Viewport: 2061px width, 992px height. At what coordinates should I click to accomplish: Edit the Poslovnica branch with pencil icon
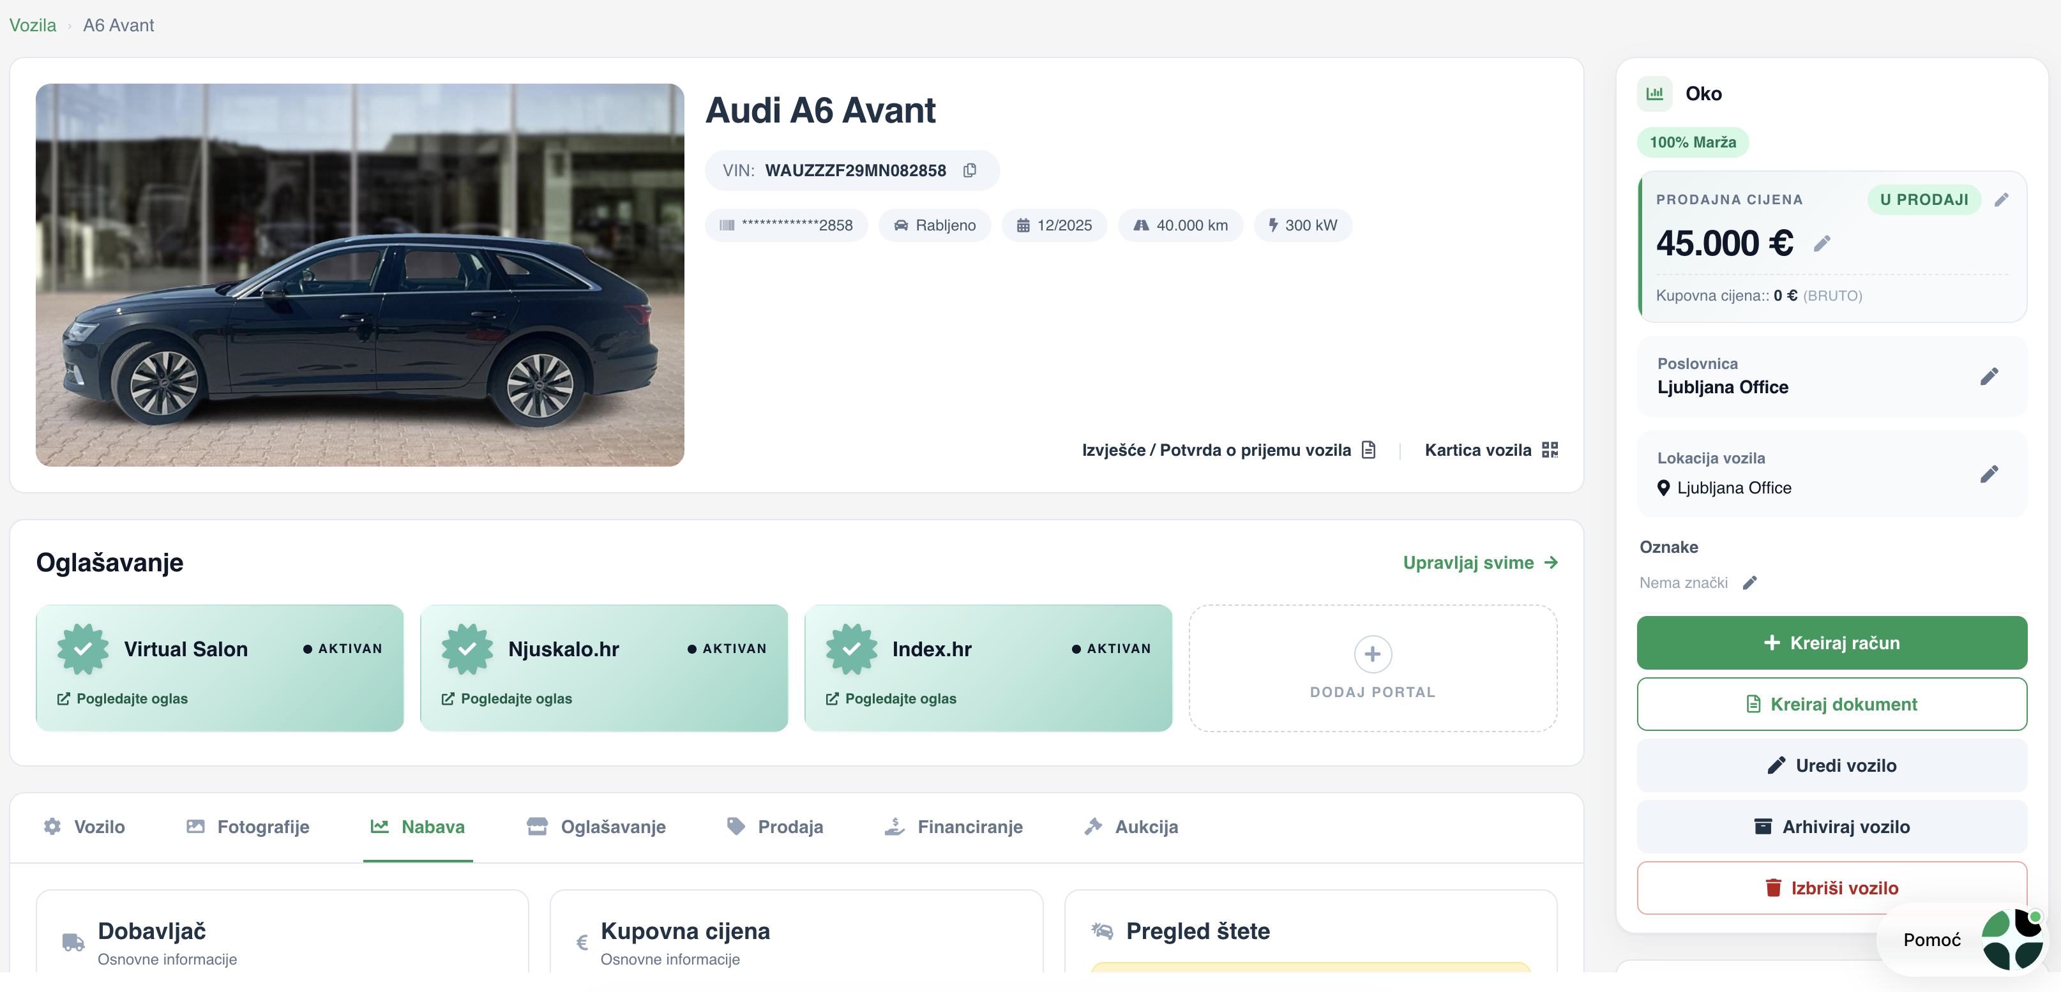pos(1989,376)
